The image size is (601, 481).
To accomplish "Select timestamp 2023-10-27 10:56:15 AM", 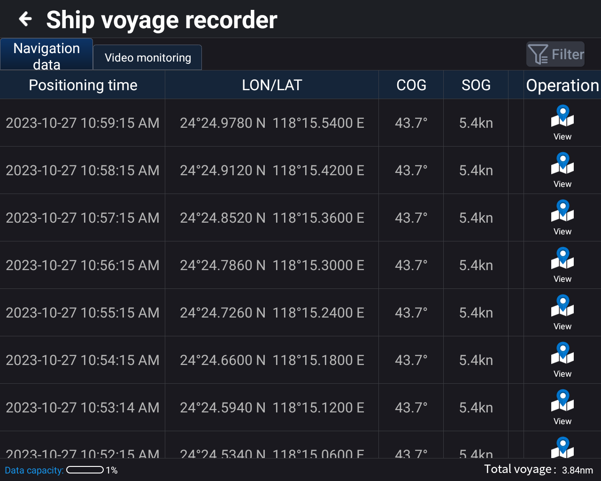I will coord(83,265).
